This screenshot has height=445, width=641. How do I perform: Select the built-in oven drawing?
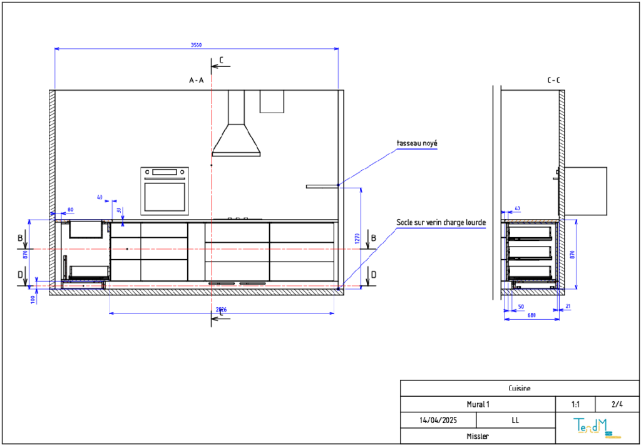pyautogui.click(x=165, y=191)
